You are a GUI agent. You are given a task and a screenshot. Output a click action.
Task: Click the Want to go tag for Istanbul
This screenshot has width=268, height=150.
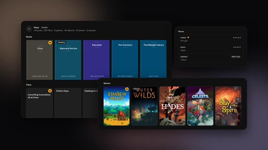click(x=236, y=57)
